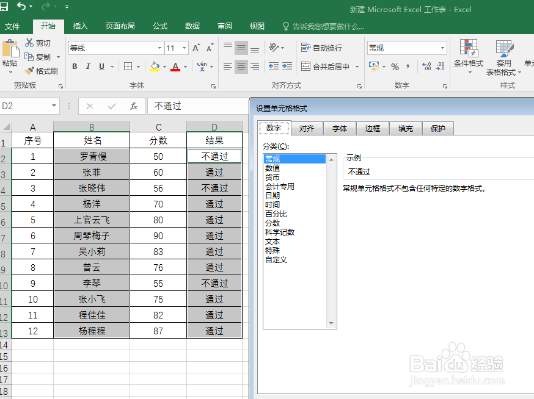Toggle Italic formatting
The image size is (534, 399).
[x=88, y=66]
